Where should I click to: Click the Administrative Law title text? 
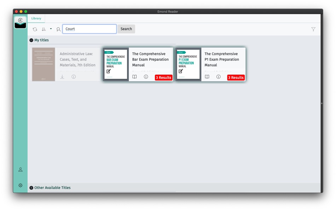pyautogui.click(x=77, y=59)
